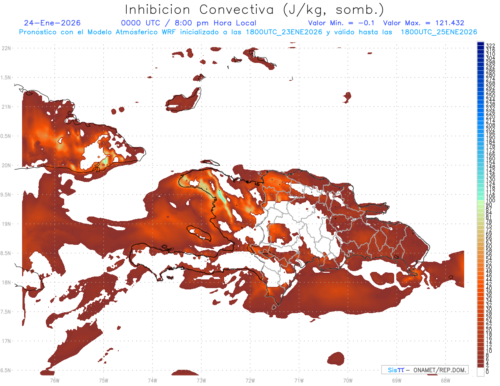500x386 pixels.
Task: Click the 18N latitude axis label
Action: point(6,282)
